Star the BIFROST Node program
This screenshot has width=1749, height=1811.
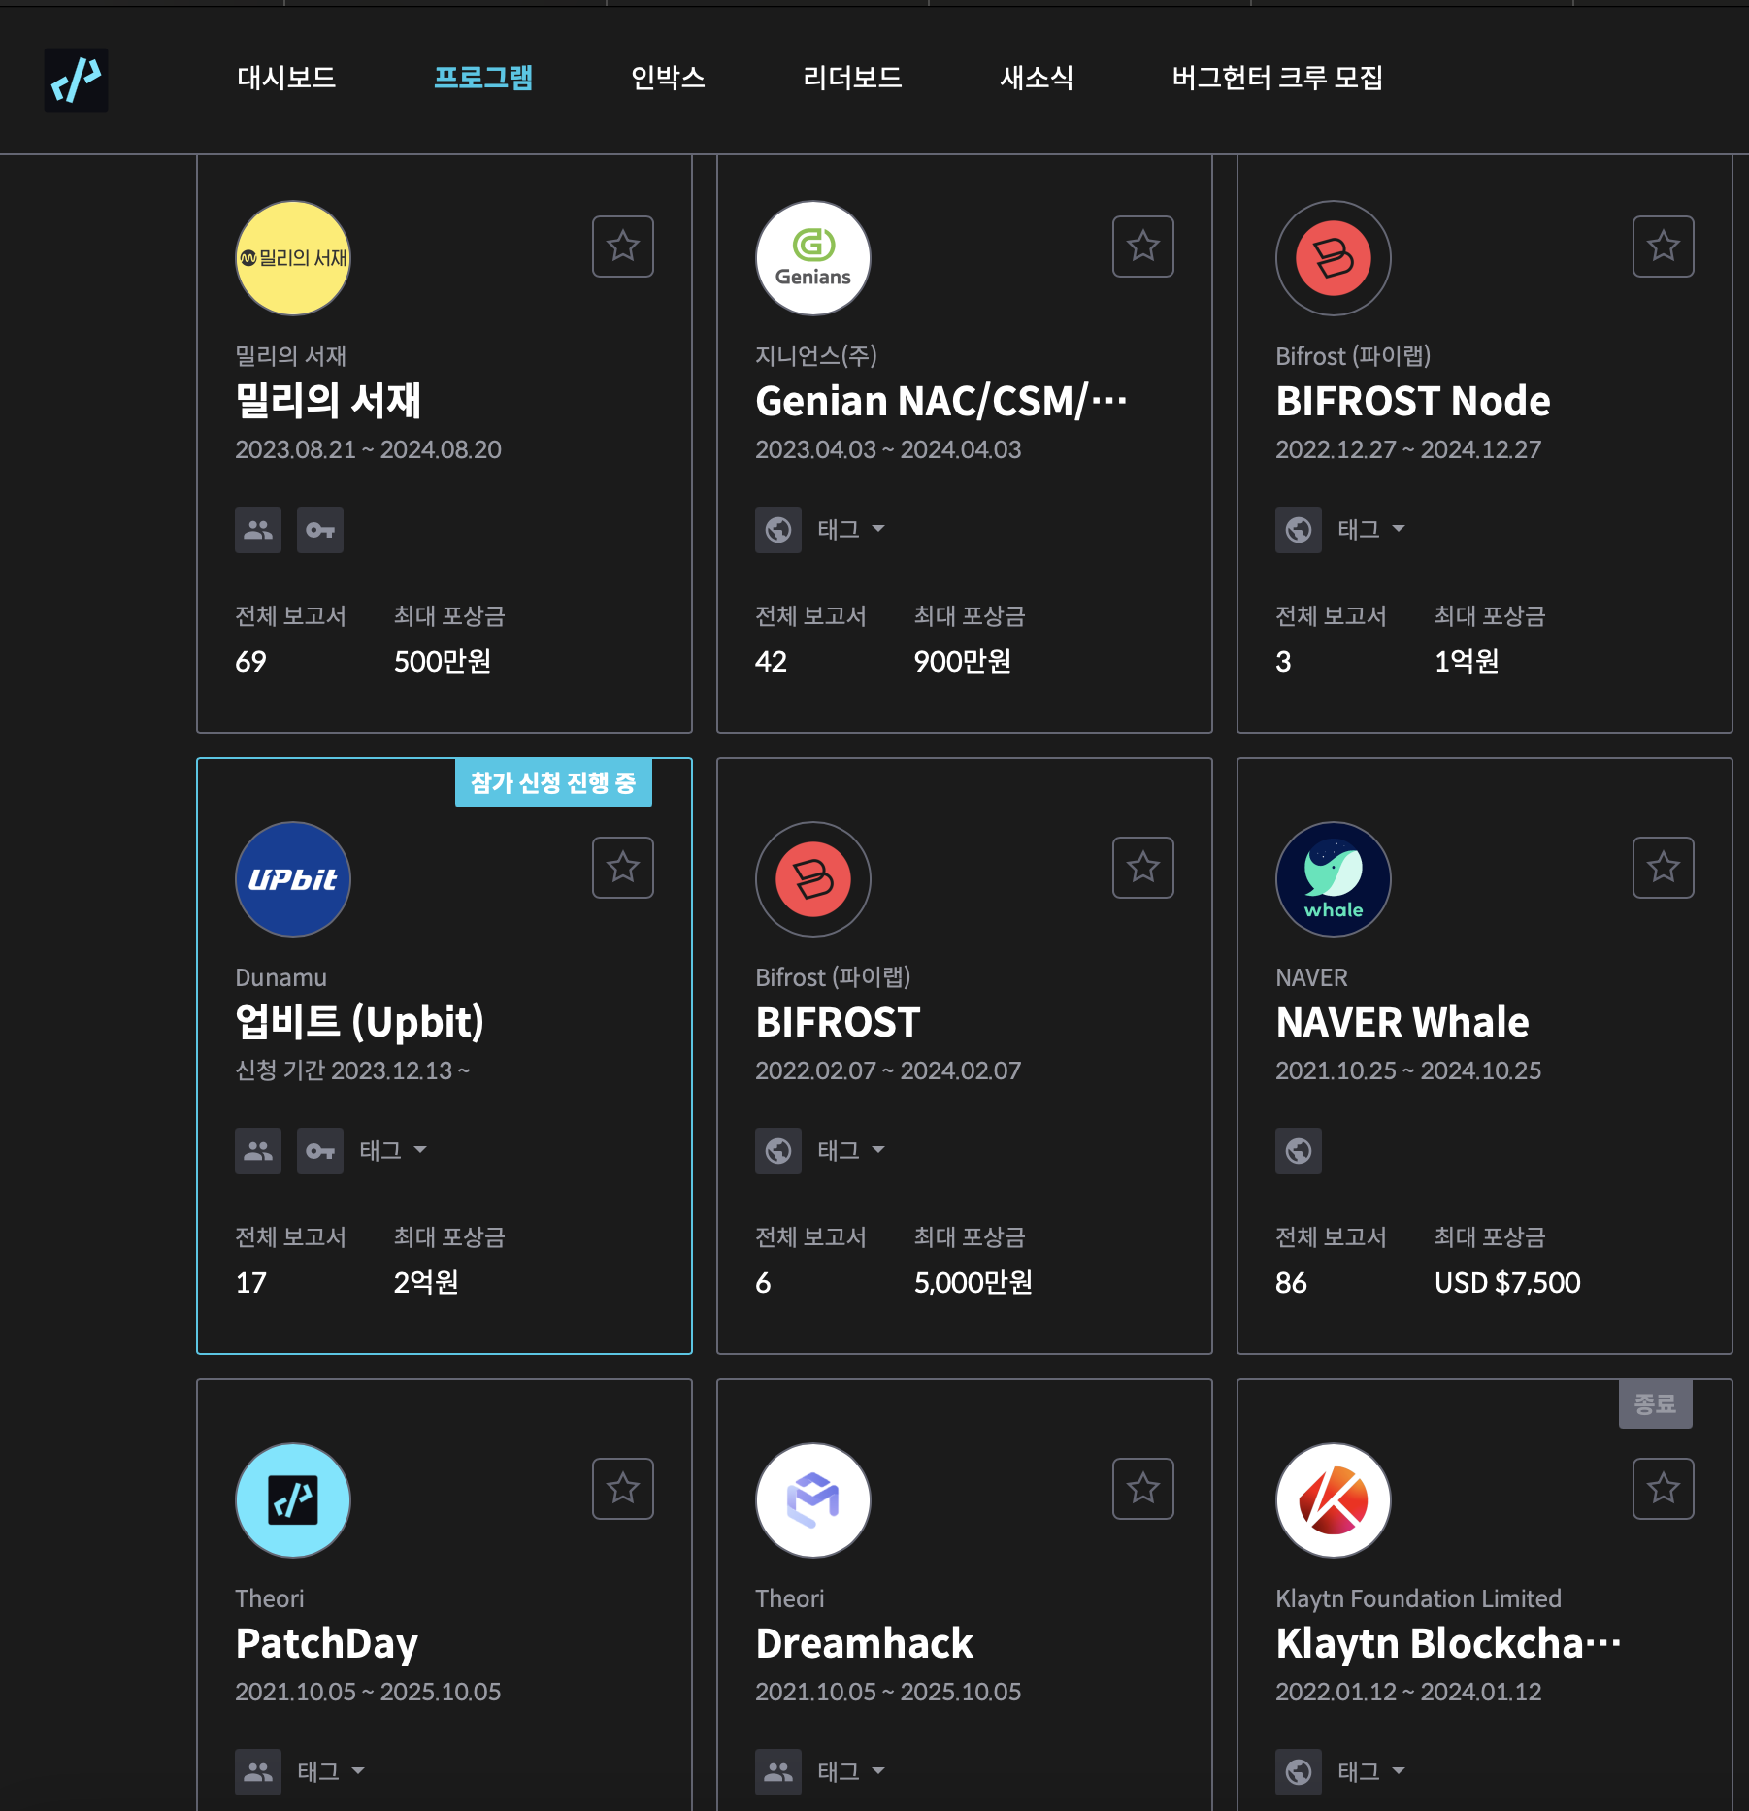point(1664,247)
